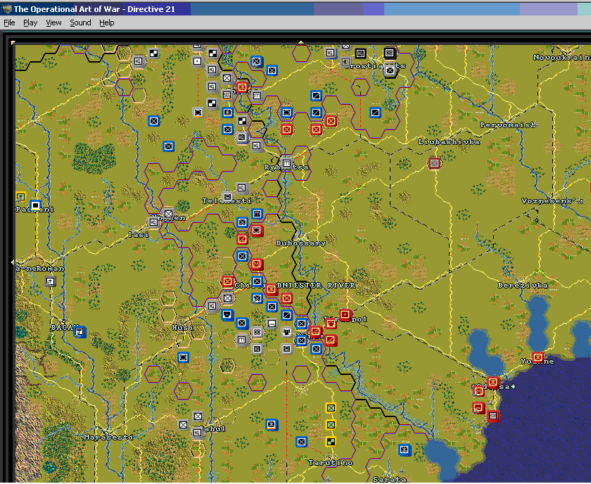Viewport: 591px width, 484px height.
Task: Select the gray unit below a-neRoman label
Action: click(x=50, y=281)
